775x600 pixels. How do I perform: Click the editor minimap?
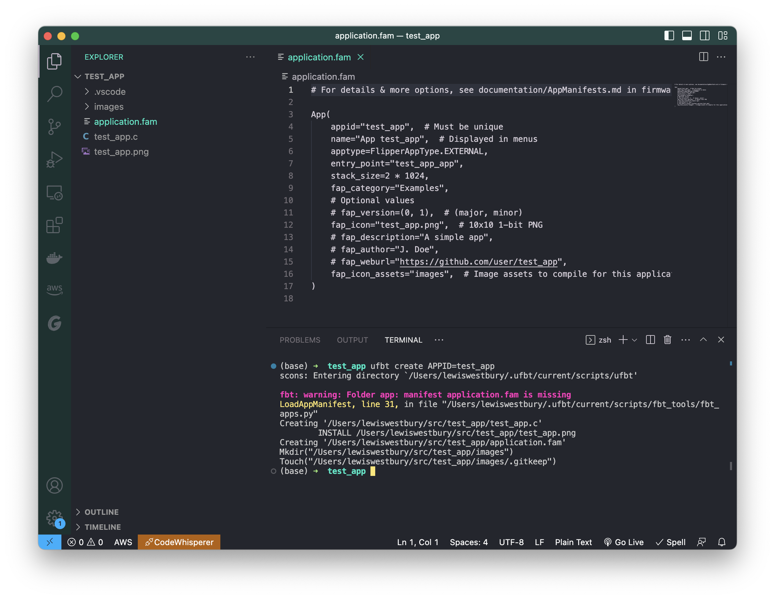point(701,95)
